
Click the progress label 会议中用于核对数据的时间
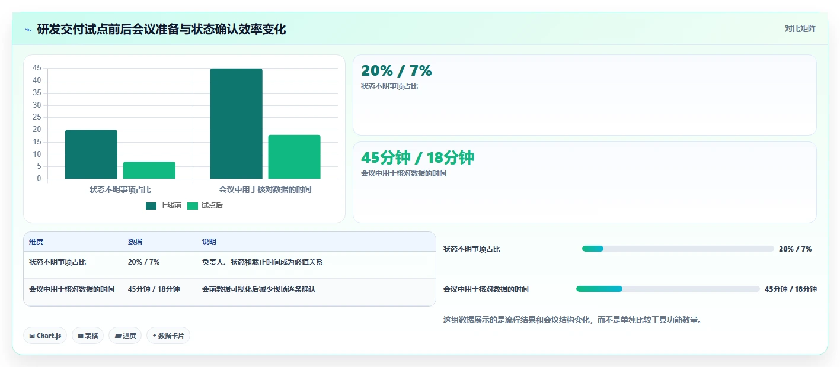pyautogui.click(x=486, y=289)
